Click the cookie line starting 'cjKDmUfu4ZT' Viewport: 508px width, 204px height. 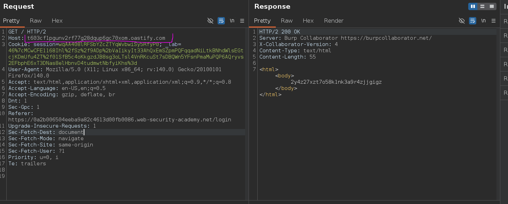point(126,57)
